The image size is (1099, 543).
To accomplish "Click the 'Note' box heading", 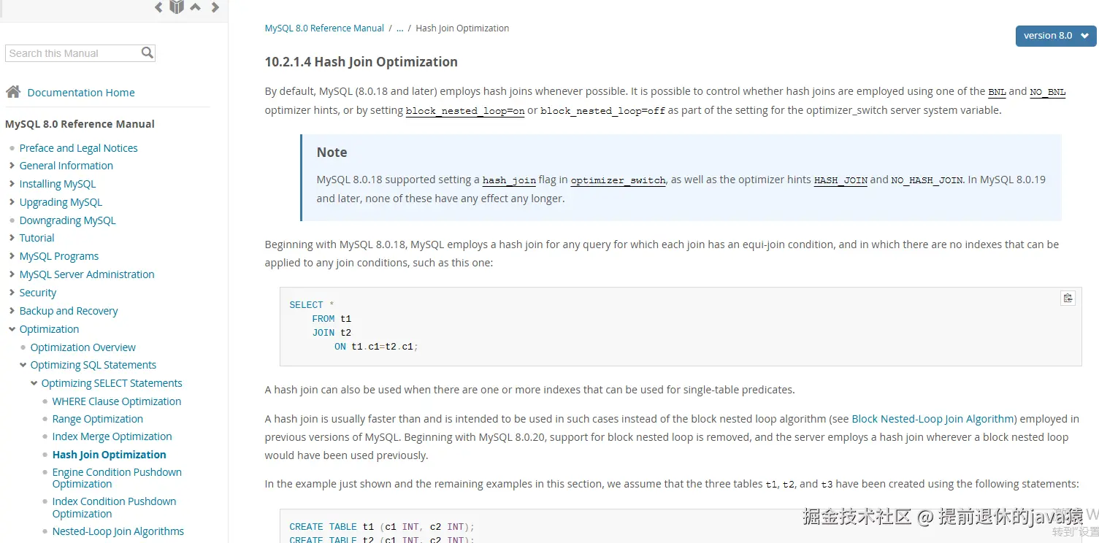I will (332, 153).
